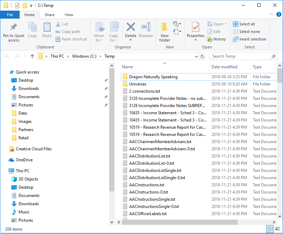Open the File menu
Image resolution: width=283 pixels, height=234 pixels.
[10, 15]
